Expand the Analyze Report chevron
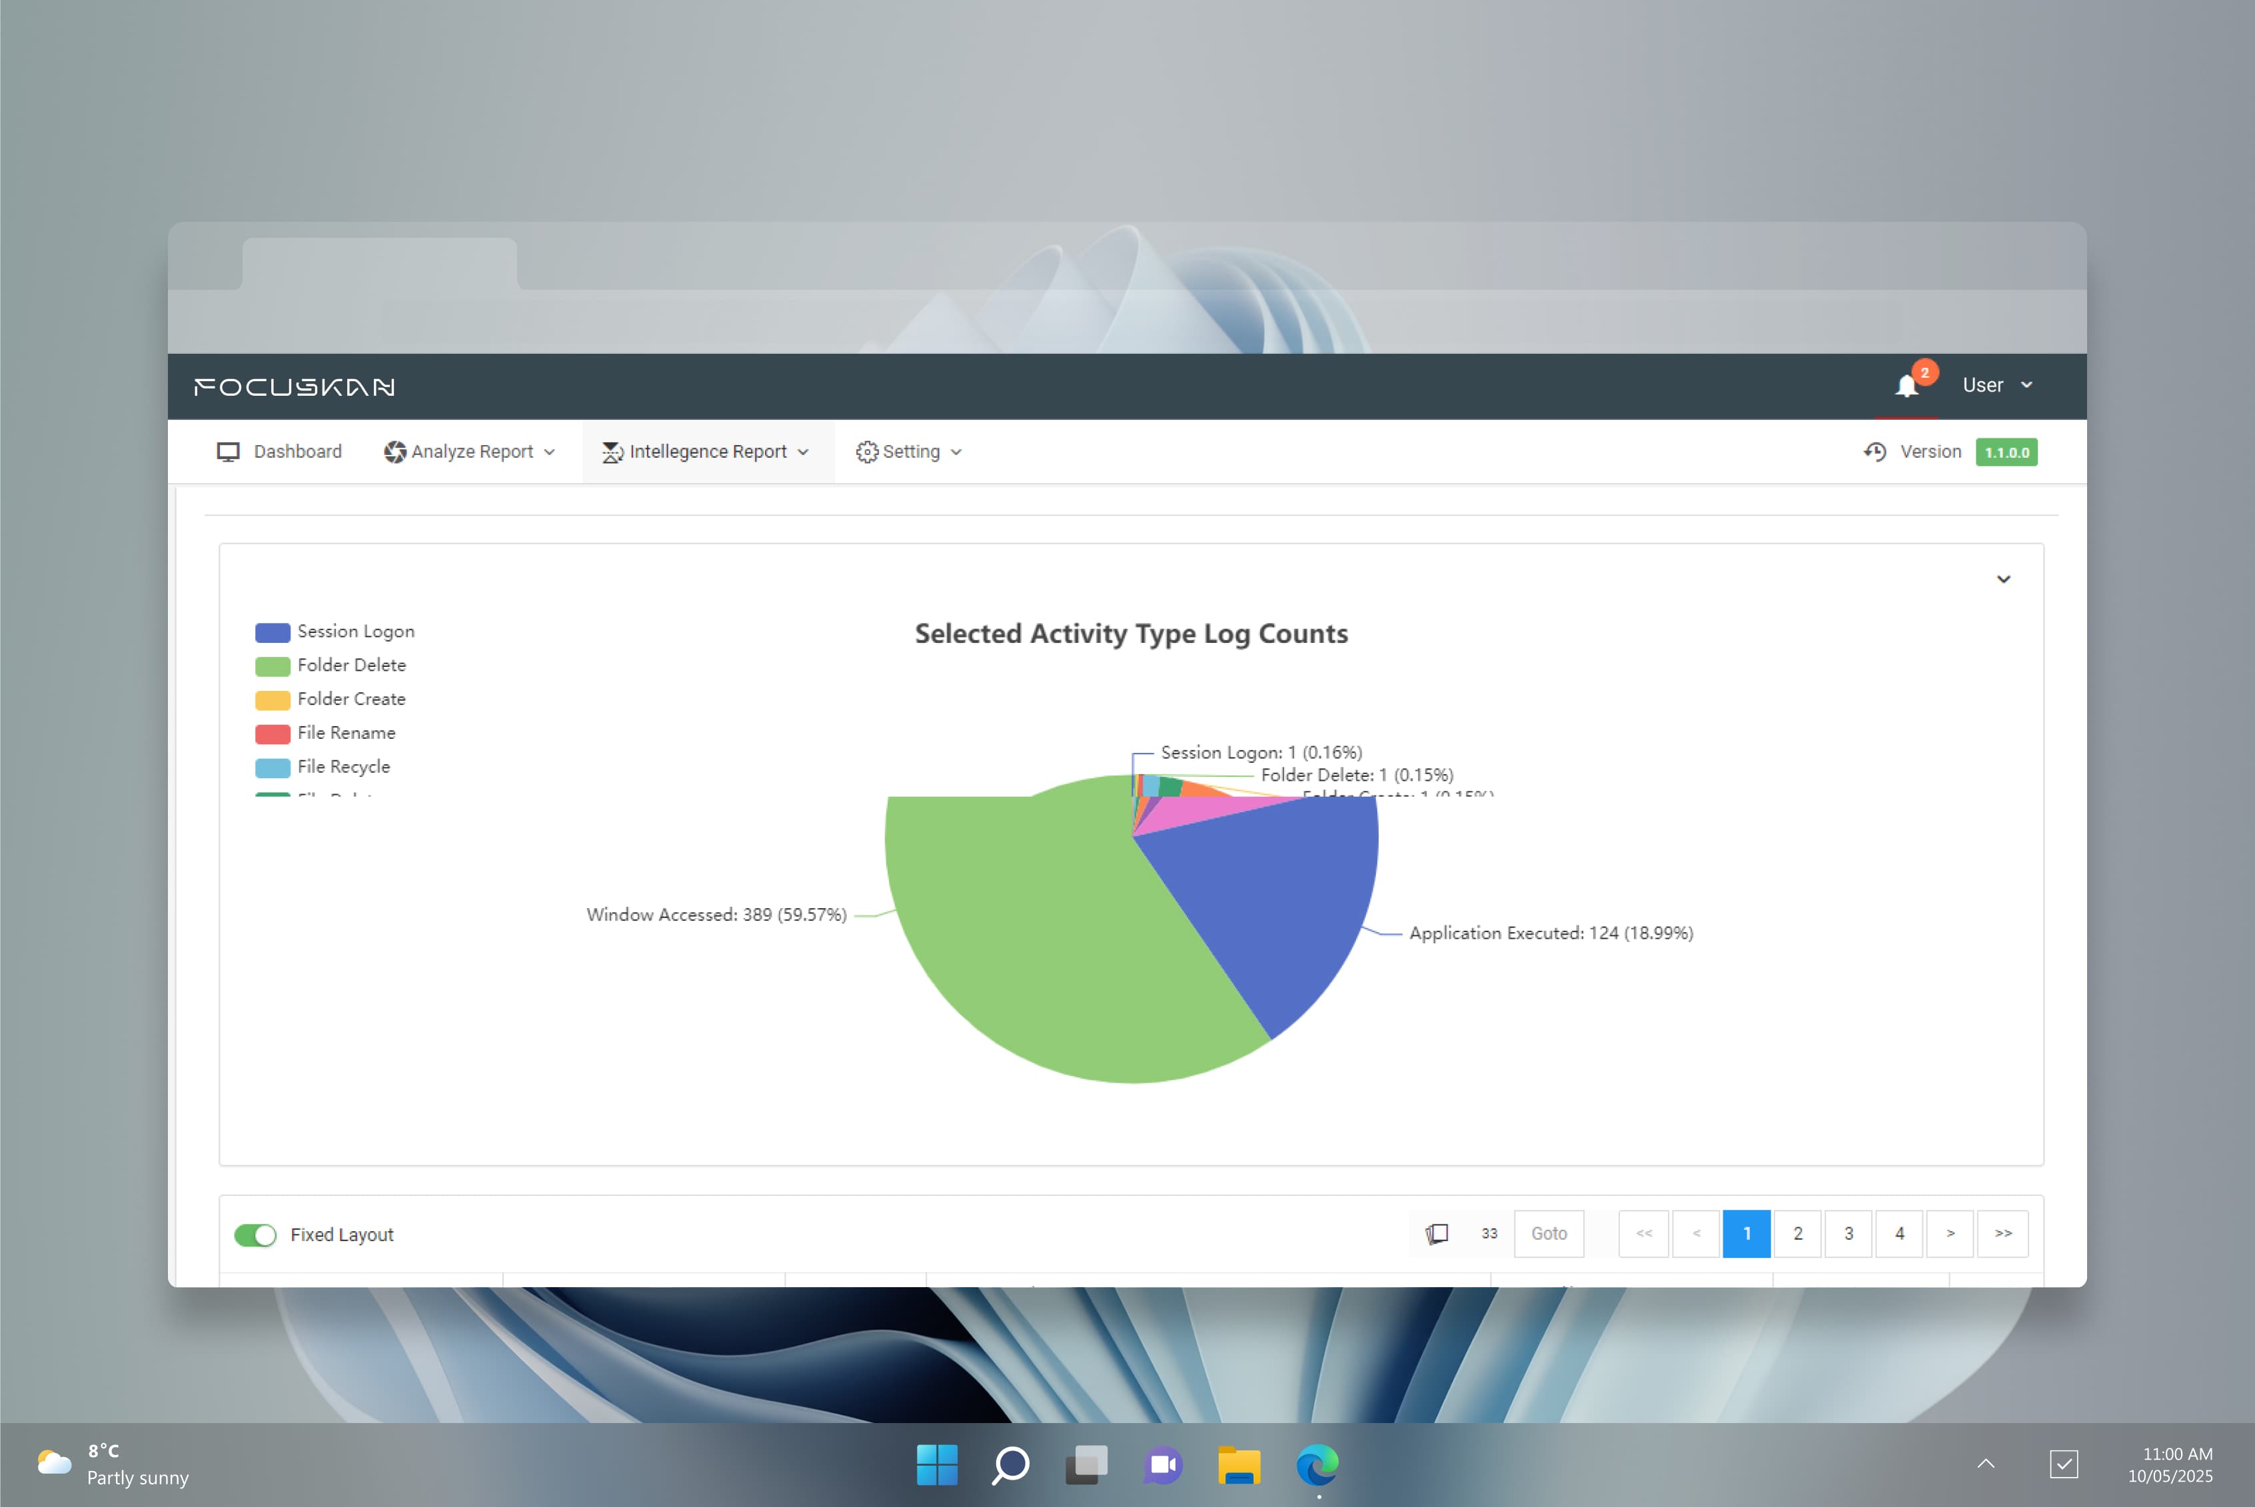This screenshot has width=2255, height=1507. [550, 452]
